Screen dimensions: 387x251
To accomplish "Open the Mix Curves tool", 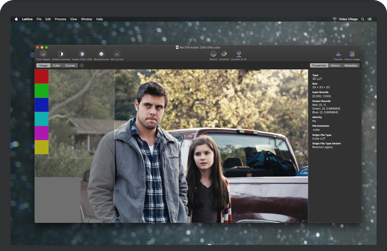I will 117,55.
